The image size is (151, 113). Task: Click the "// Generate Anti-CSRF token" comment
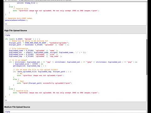point(19,18)
